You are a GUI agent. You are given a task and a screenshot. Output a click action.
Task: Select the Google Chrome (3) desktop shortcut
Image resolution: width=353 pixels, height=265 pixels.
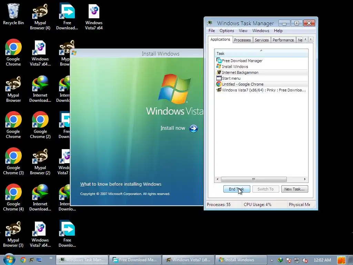click(x=13, y=161)
